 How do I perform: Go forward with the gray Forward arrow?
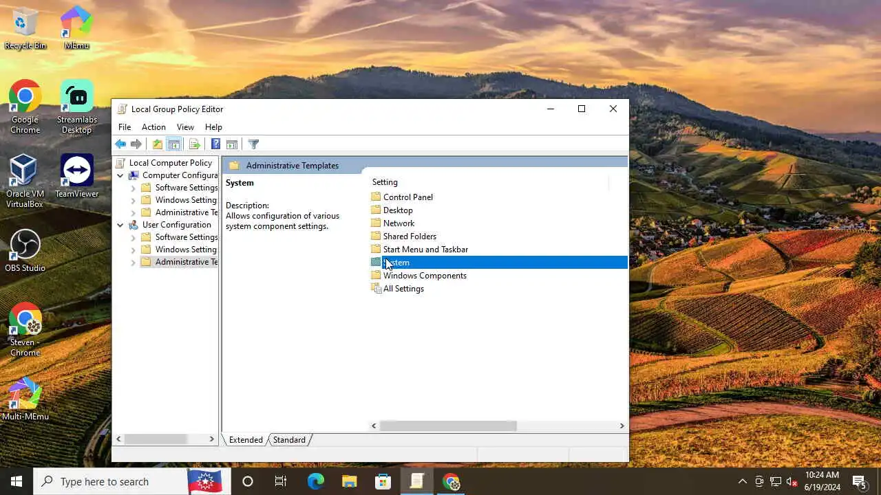[x=136, y=144]
